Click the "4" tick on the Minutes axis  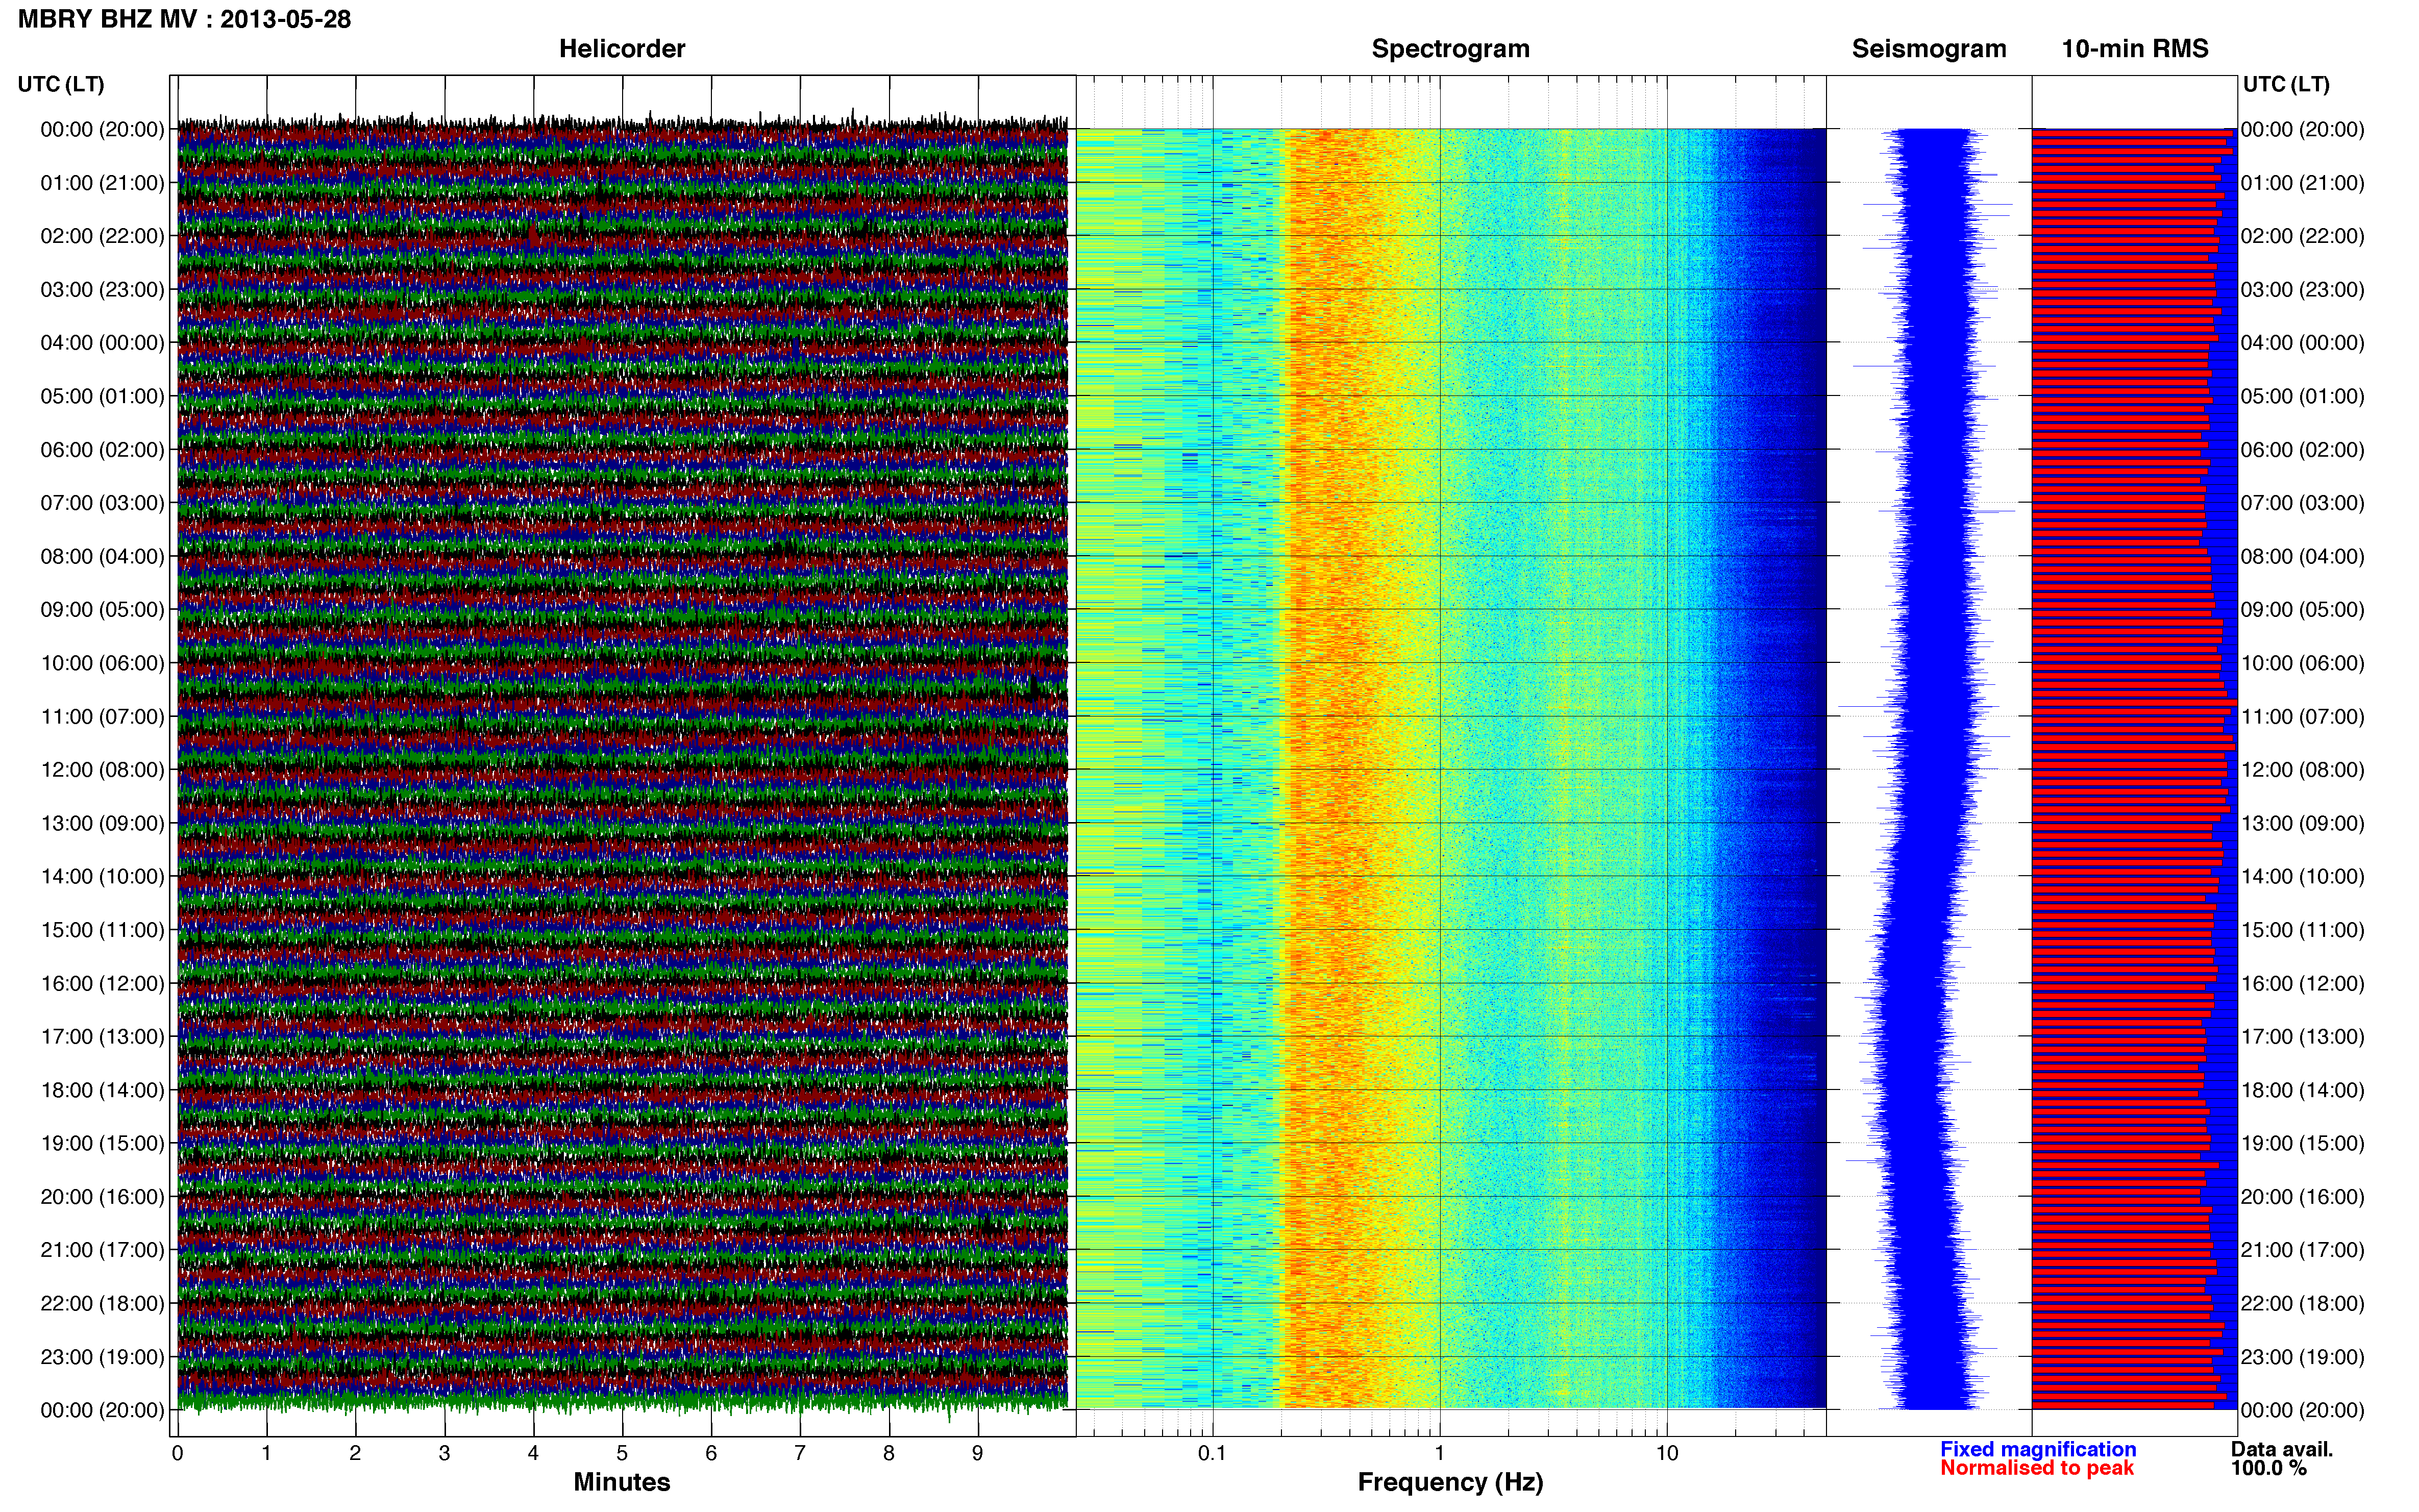(533, 1454)
